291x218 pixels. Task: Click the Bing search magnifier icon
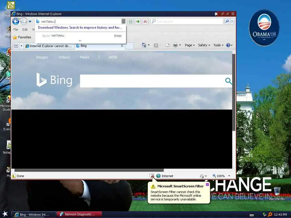[x=228, y=81]
